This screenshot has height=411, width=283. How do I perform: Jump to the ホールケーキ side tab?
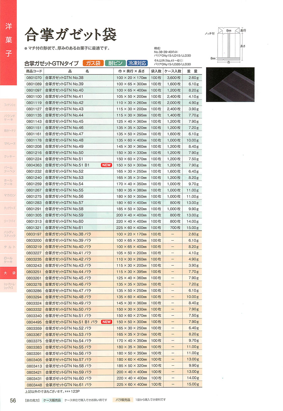(x=8, y=182)
